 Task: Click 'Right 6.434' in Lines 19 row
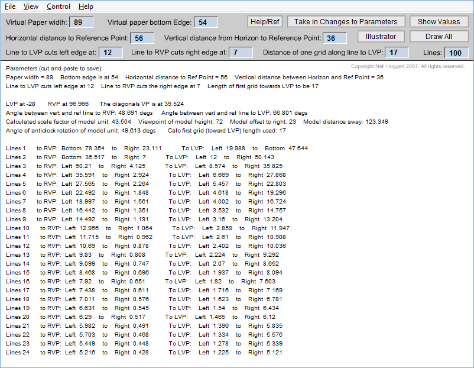tap(262, 308)
